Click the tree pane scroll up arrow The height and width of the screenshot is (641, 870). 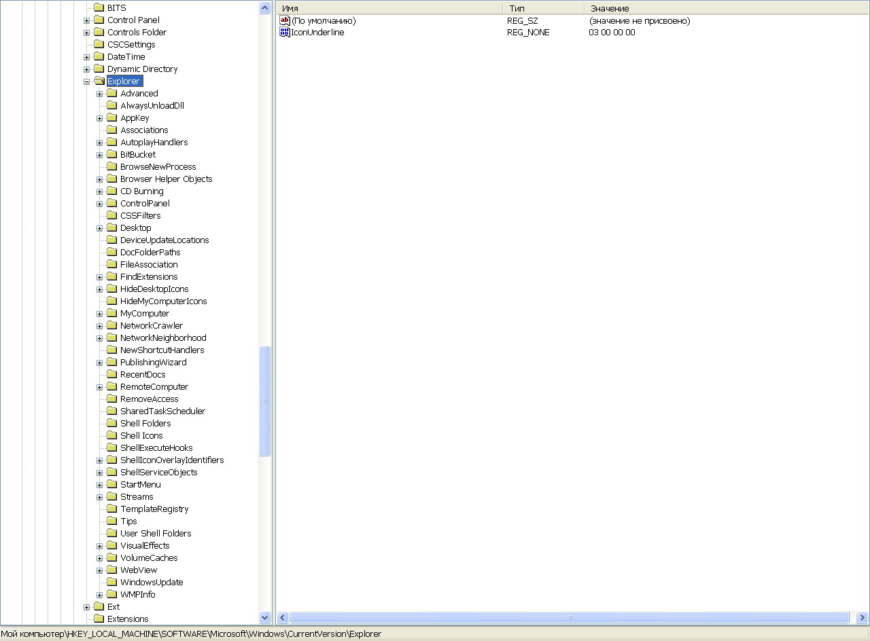tap(265, 8)
